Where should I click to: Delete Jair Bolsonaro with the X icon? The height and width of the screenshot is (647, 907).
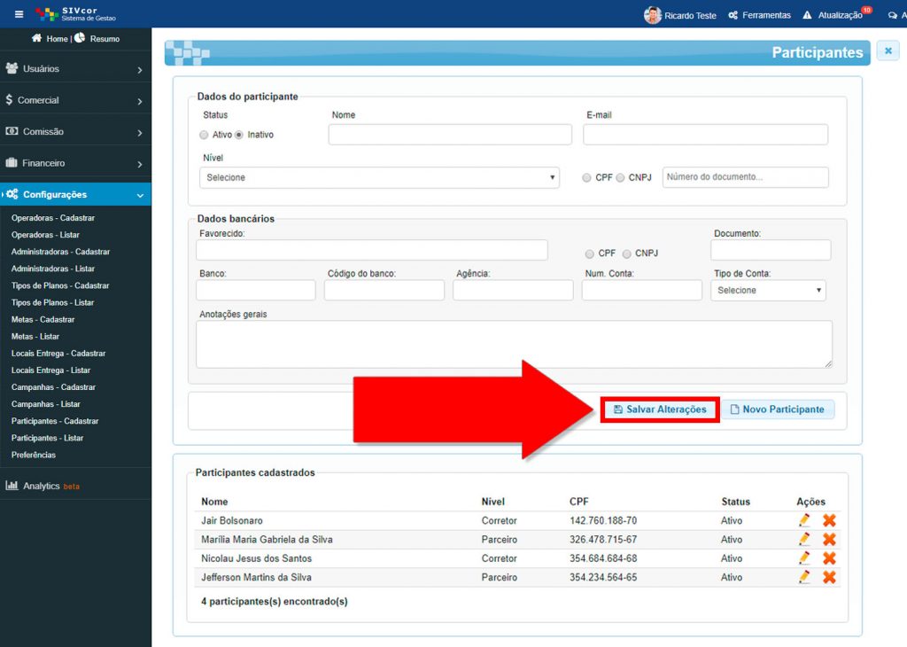(x=829, y=520)
